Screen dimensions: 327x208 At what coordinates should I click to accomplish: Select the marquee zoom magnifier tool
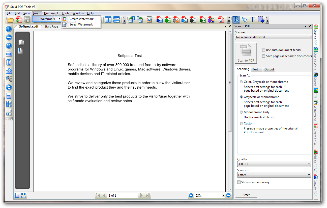[9, 79]
